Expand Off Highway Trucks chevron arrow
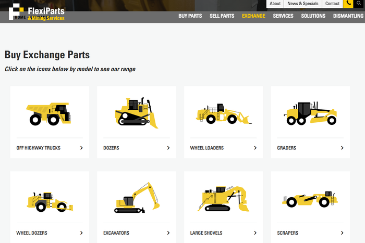The image size is (365, 243). coord(81,148)
